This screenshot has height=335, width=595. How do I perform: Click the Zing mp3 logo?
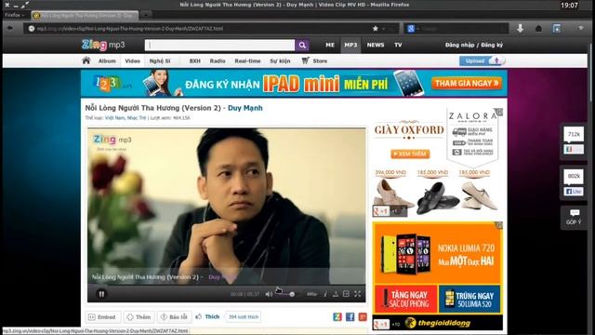103,45
